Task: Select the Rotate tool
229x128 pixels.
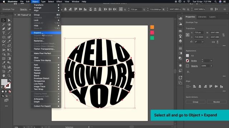Action: point(4,46)
